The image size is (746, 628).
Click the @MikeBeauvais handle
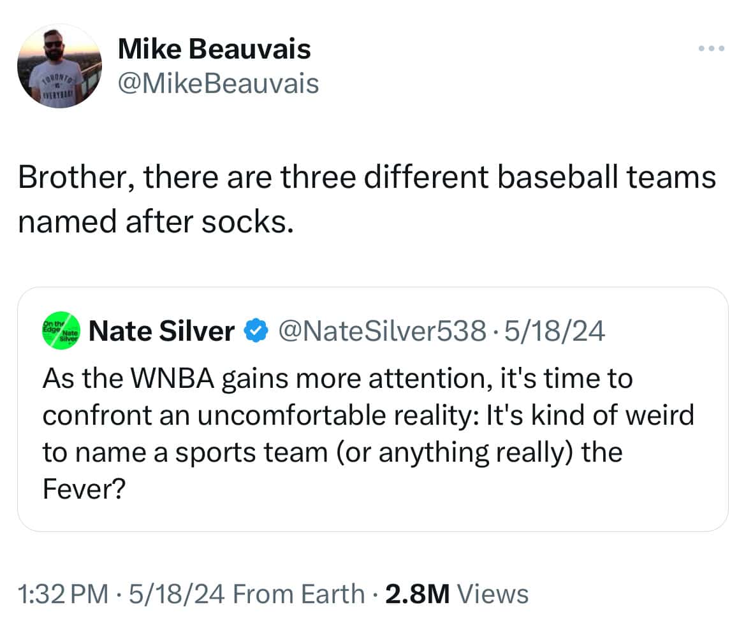(x=218, y=83)
